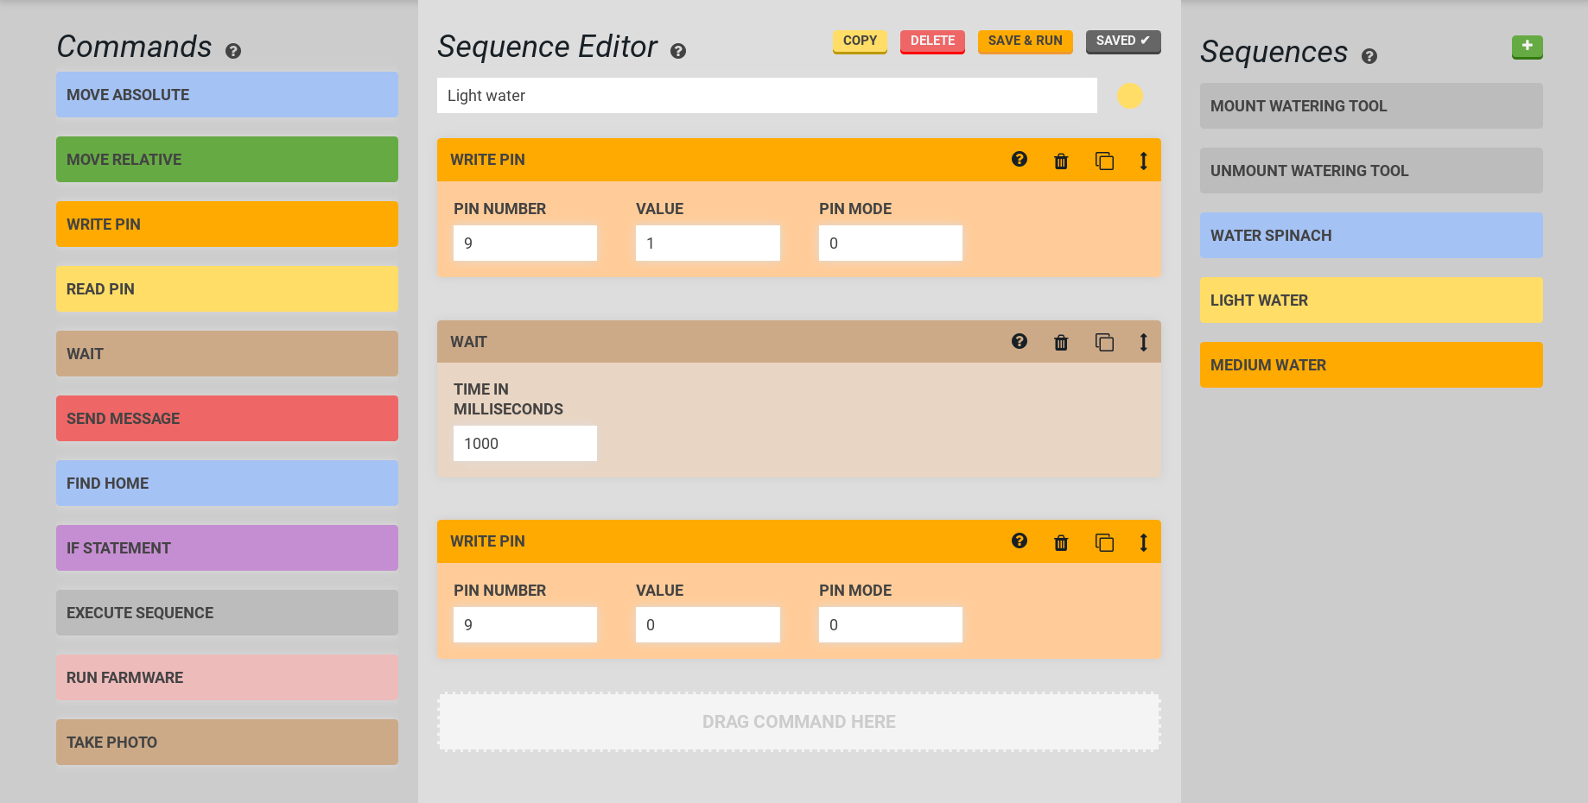Select Mount Watering Tool sequence
The width and height of the screenshot is (1588, 803).
tap(1370, 106)
